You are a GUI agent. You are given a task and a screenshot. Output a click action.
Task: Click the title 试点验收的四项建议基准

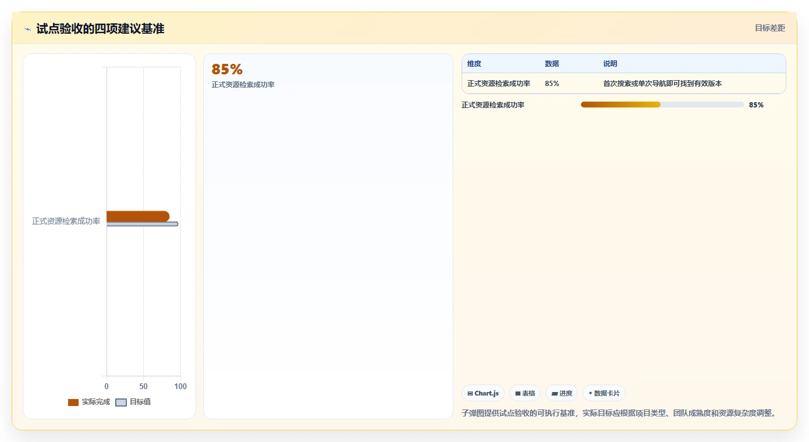[100, 28]
